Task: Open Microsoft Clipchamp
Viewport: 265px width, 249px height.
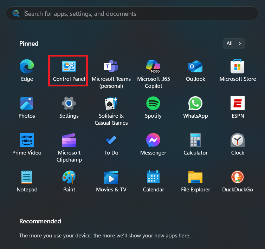Action: point(69,148)
